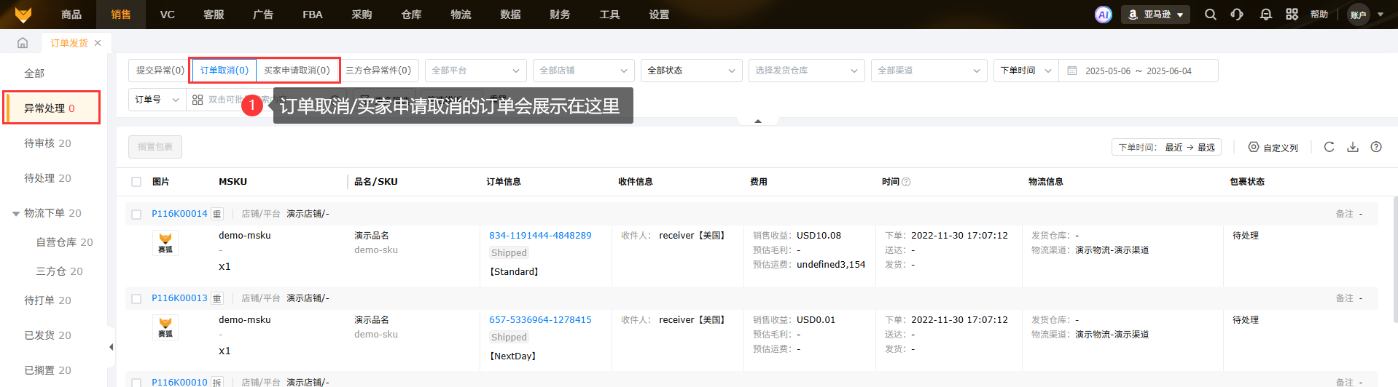Open the 设置 menu
This screenshot has height=387, width=1398.
click(x=659, y=15)
